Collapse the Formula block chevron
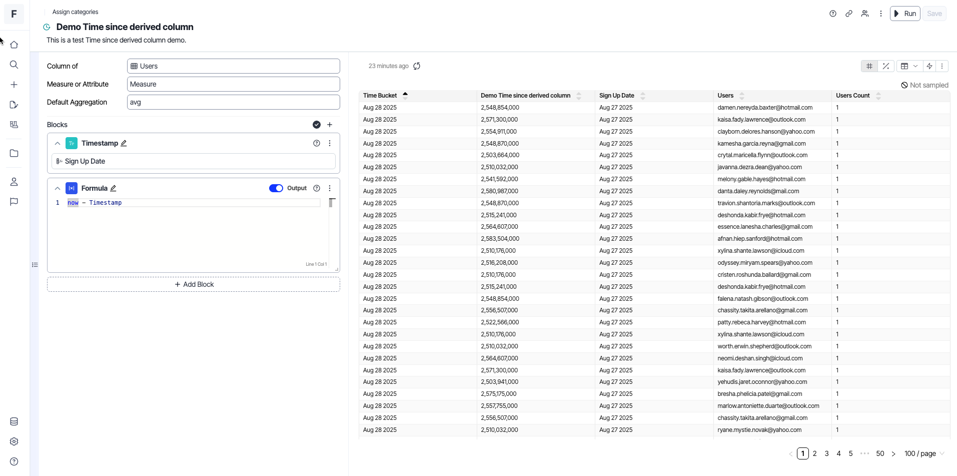 click(58, 188)
